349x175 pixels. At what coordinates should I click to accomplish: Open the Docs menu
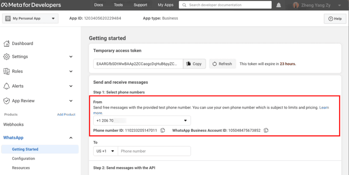click(x=99, y=5)
